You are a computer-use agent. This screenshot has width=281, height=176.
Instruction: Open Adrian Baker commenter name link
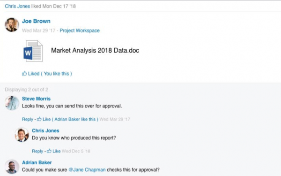pyautogui.click(x=37, y=162)
